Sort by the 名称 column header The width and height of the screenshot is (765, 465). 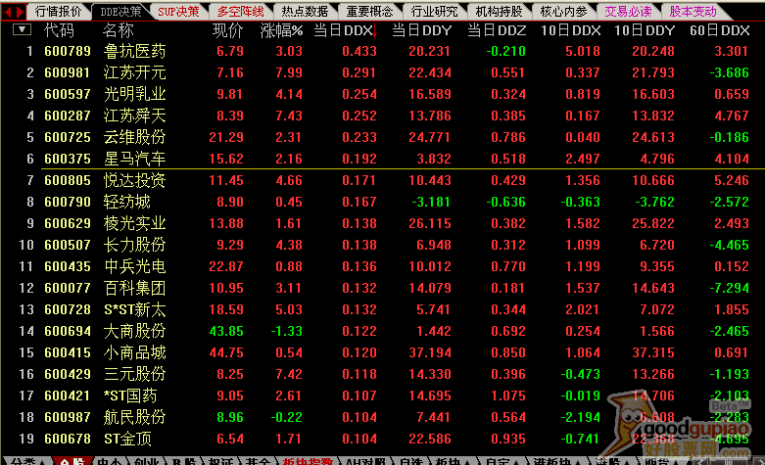pos(119,30)
